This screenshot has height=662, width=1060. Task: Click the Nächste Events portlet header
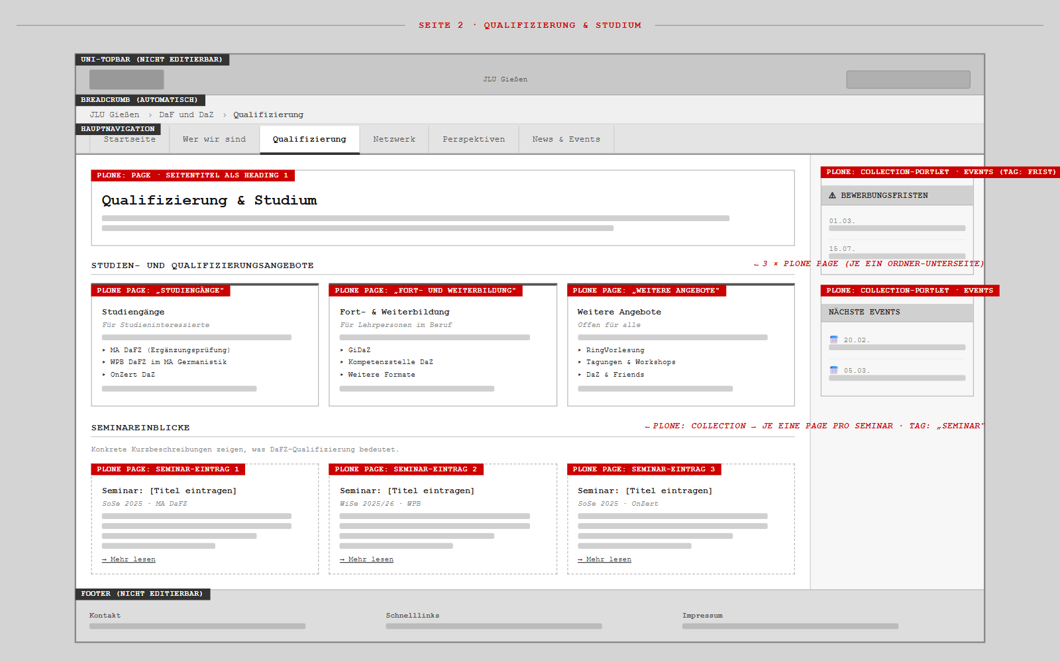(897, 312)
